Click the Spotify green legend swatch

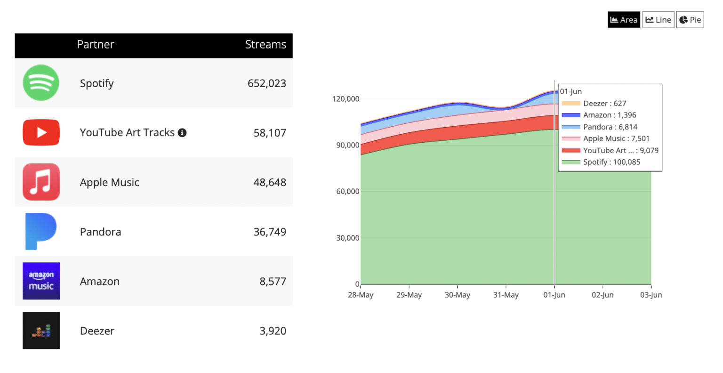click(571, 162)
